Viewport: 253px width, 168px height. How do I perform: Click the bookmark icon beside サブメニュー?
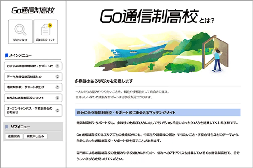[x=7, y=127]
